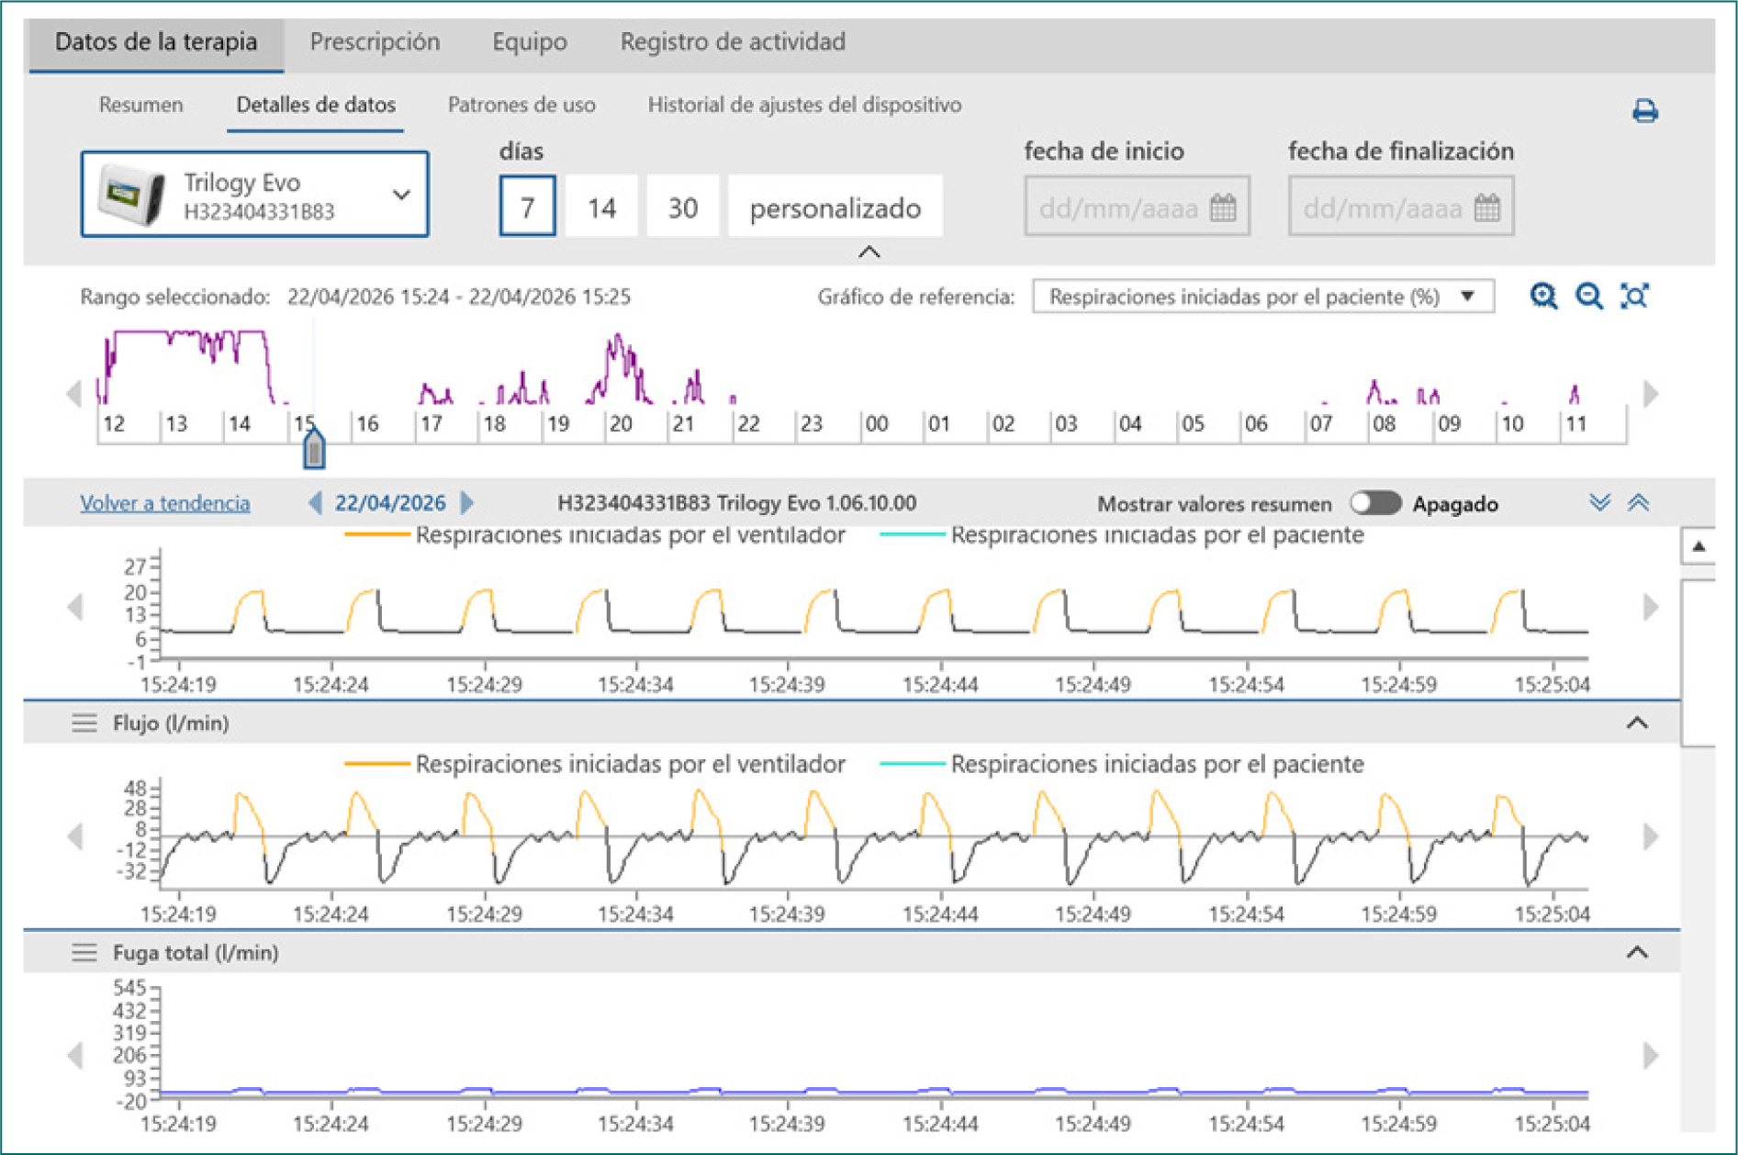This screenshot has height=1155, width=1738.
Task: Move the Flujo chart left with its arrow
Action: pyautogui.click(x=75, y=836)
